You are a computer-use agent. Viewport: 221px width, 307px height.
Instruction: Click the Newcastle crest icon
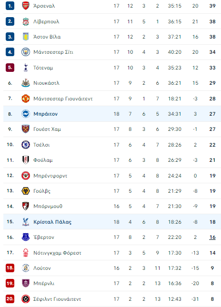[26, 83]
